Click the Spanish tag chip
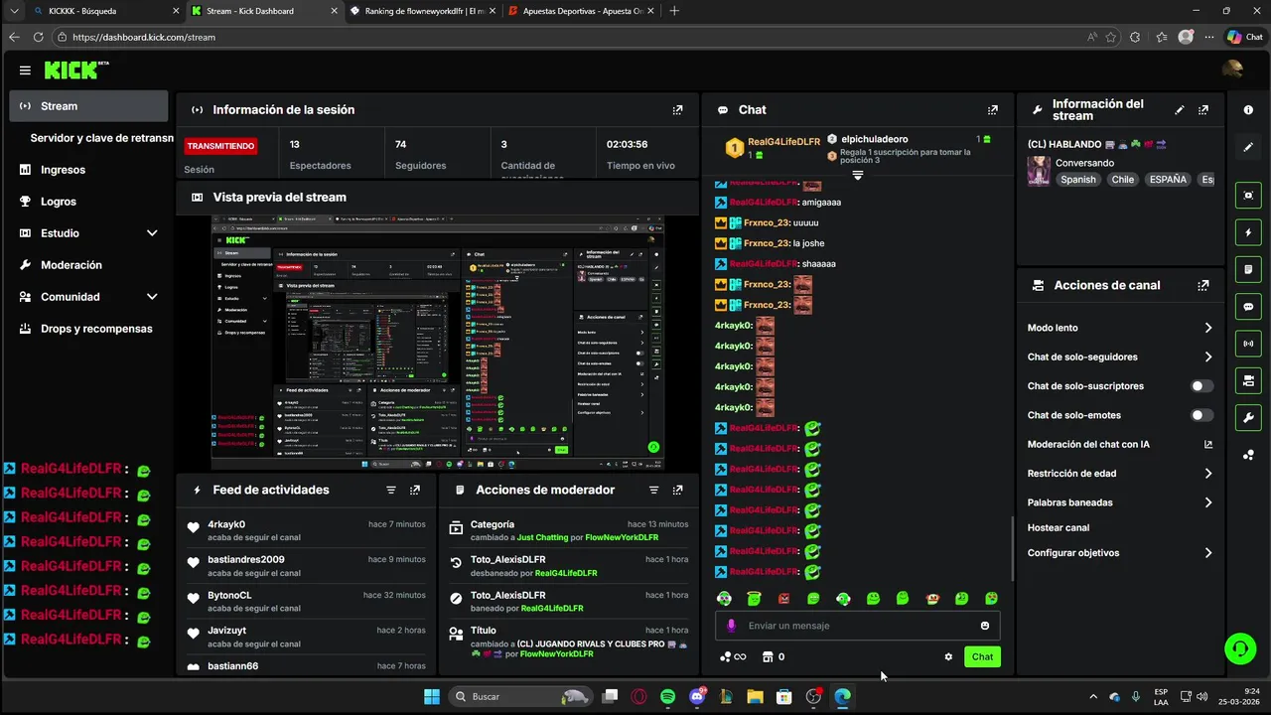Image resolution: width=1271 pixels, height=715 pixels. point(1078,180)
